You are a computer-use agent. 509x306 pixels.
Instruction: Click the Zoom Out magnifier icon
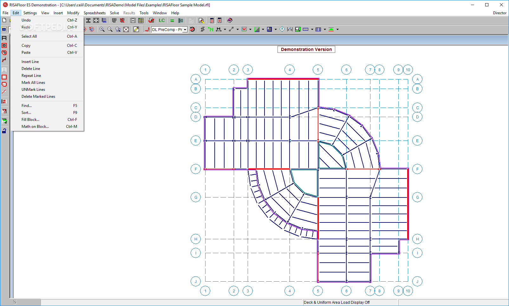click(x=110, y=29)
